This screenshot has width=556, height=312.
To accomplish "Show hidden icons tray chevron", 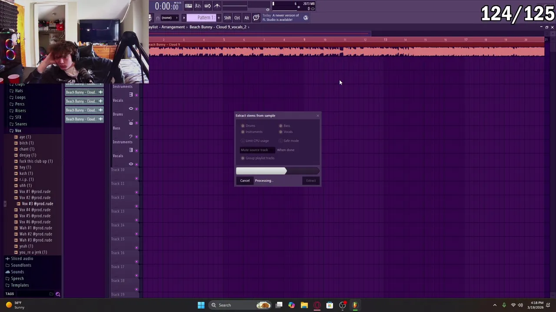I will click(495, 305).
